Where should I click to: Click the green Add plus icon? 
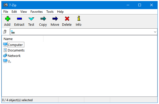[x=7, y=19]
